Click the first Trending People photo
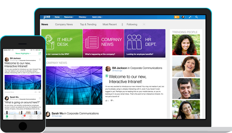 coord(186,45)
